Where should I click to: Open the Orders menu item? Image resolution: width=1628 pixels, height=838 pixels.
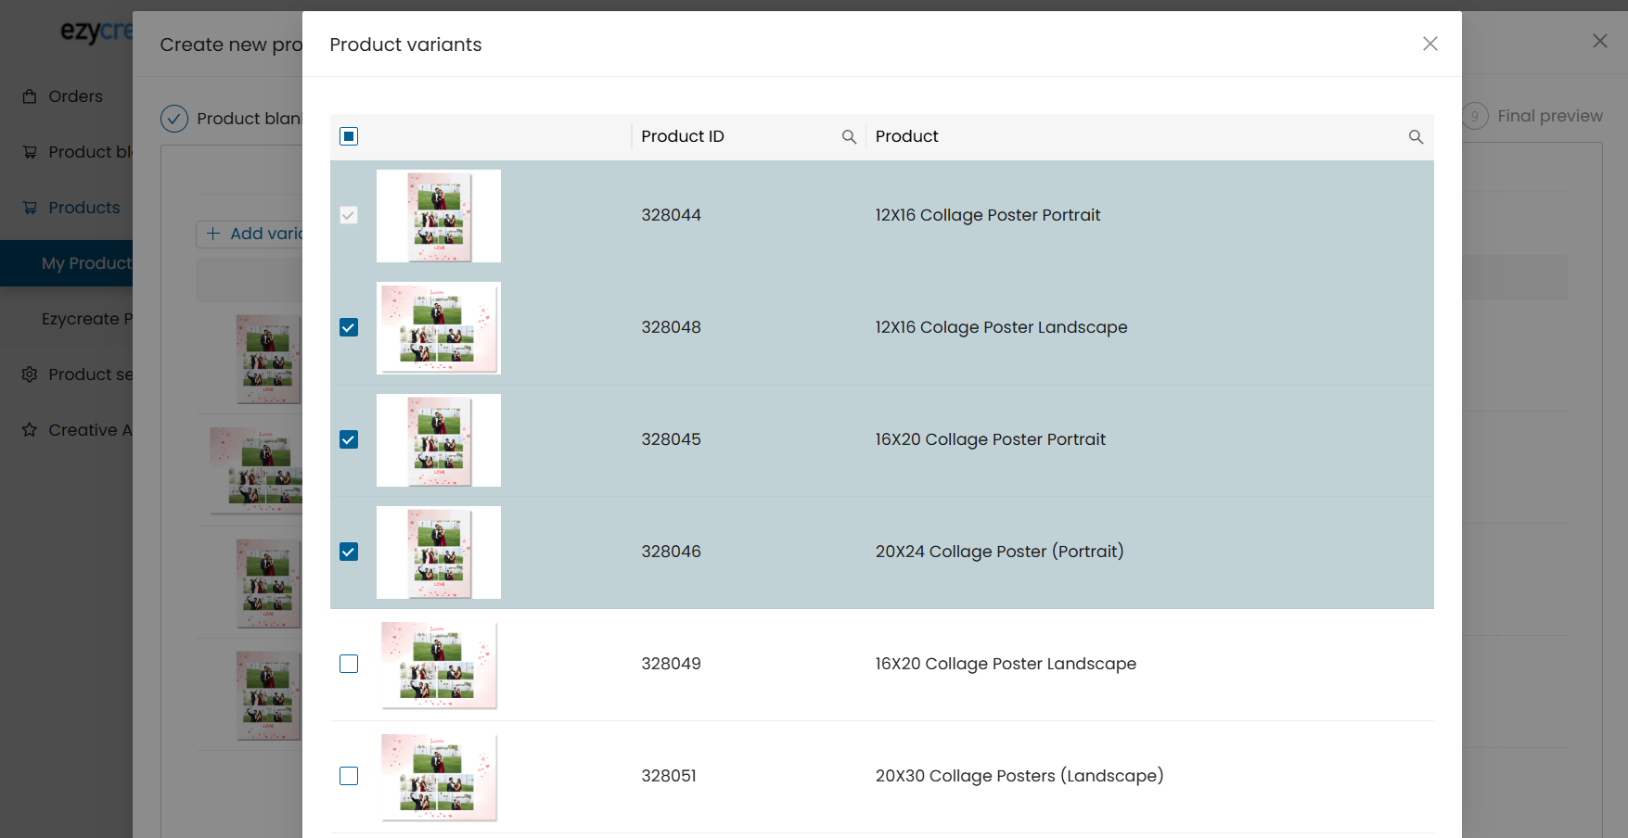[75, 96]
